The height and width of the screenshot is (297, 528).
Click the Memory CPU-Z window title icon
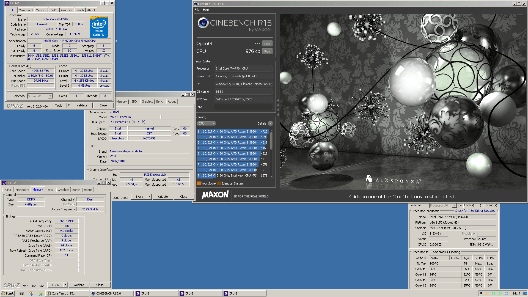4,183
